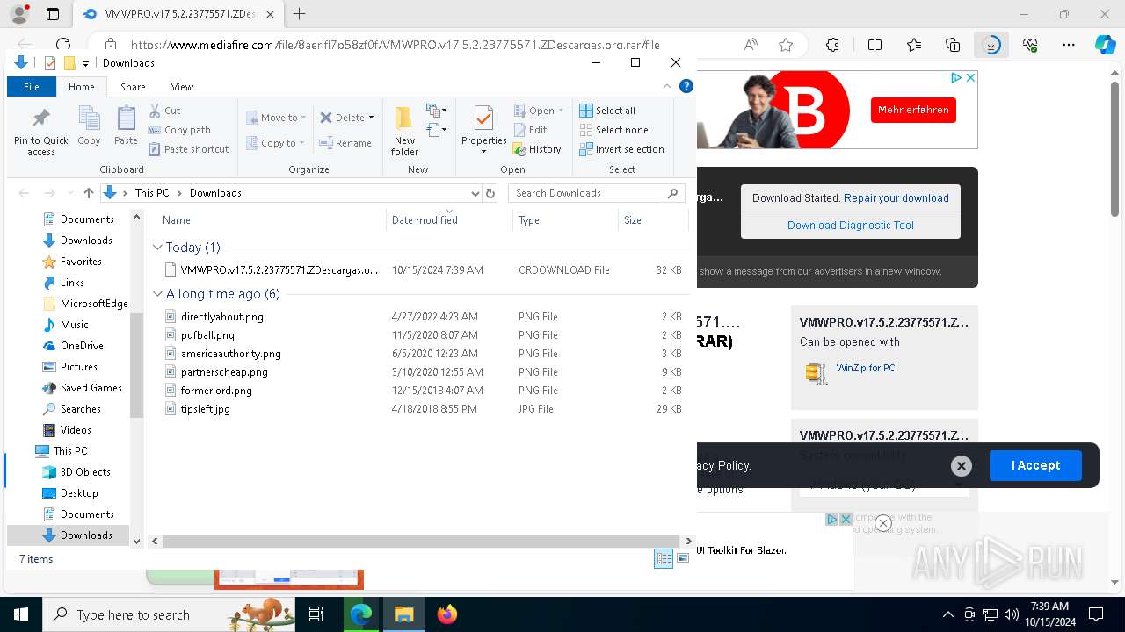Image resolution: width=1125 pixels, height=632 pixels.
Task: Click the Search Downloads field
Action: pyautogui.click(x=598, y=193)
